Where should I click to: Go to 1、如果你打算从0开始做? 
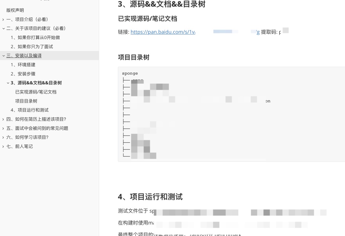(35, 38)
